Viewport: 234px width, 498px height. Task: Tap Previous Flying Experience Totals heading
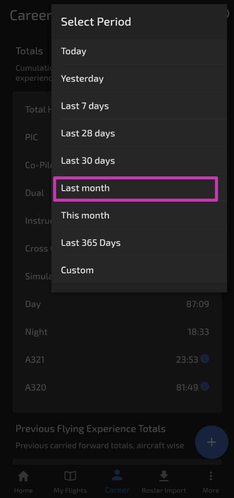(x=90, y=429)
